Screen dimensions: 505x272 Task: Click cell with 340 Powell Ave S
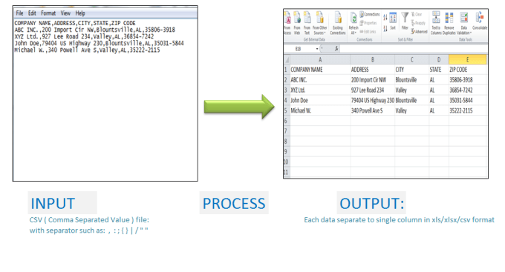coord(373,110)
